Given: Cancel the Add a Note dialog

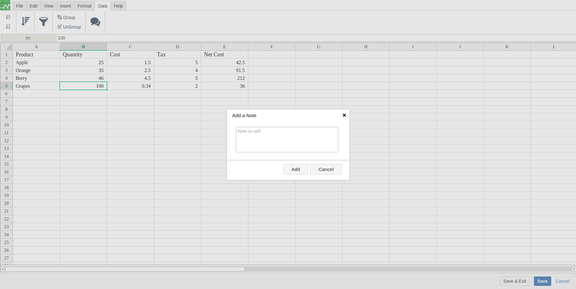Looking at the screenshot, I should [x=326, y=169].
